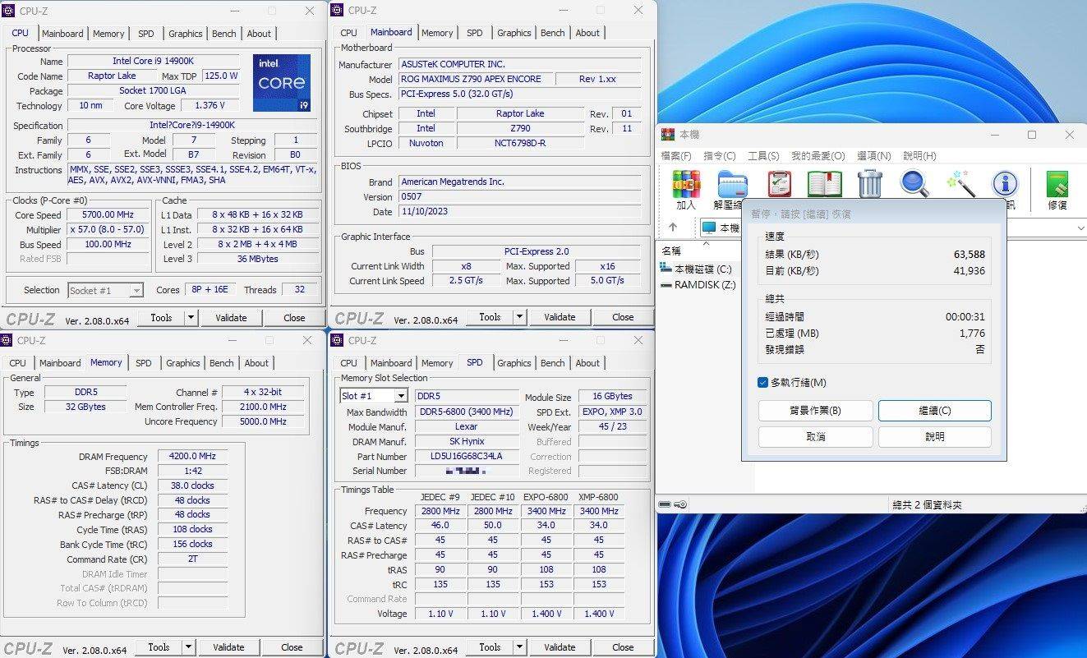This screenshot has height=658, width=1087.
Task: Open the Tools dropdown arrow in the CPU-Z processor window
Action: click(x=191, y=318)
